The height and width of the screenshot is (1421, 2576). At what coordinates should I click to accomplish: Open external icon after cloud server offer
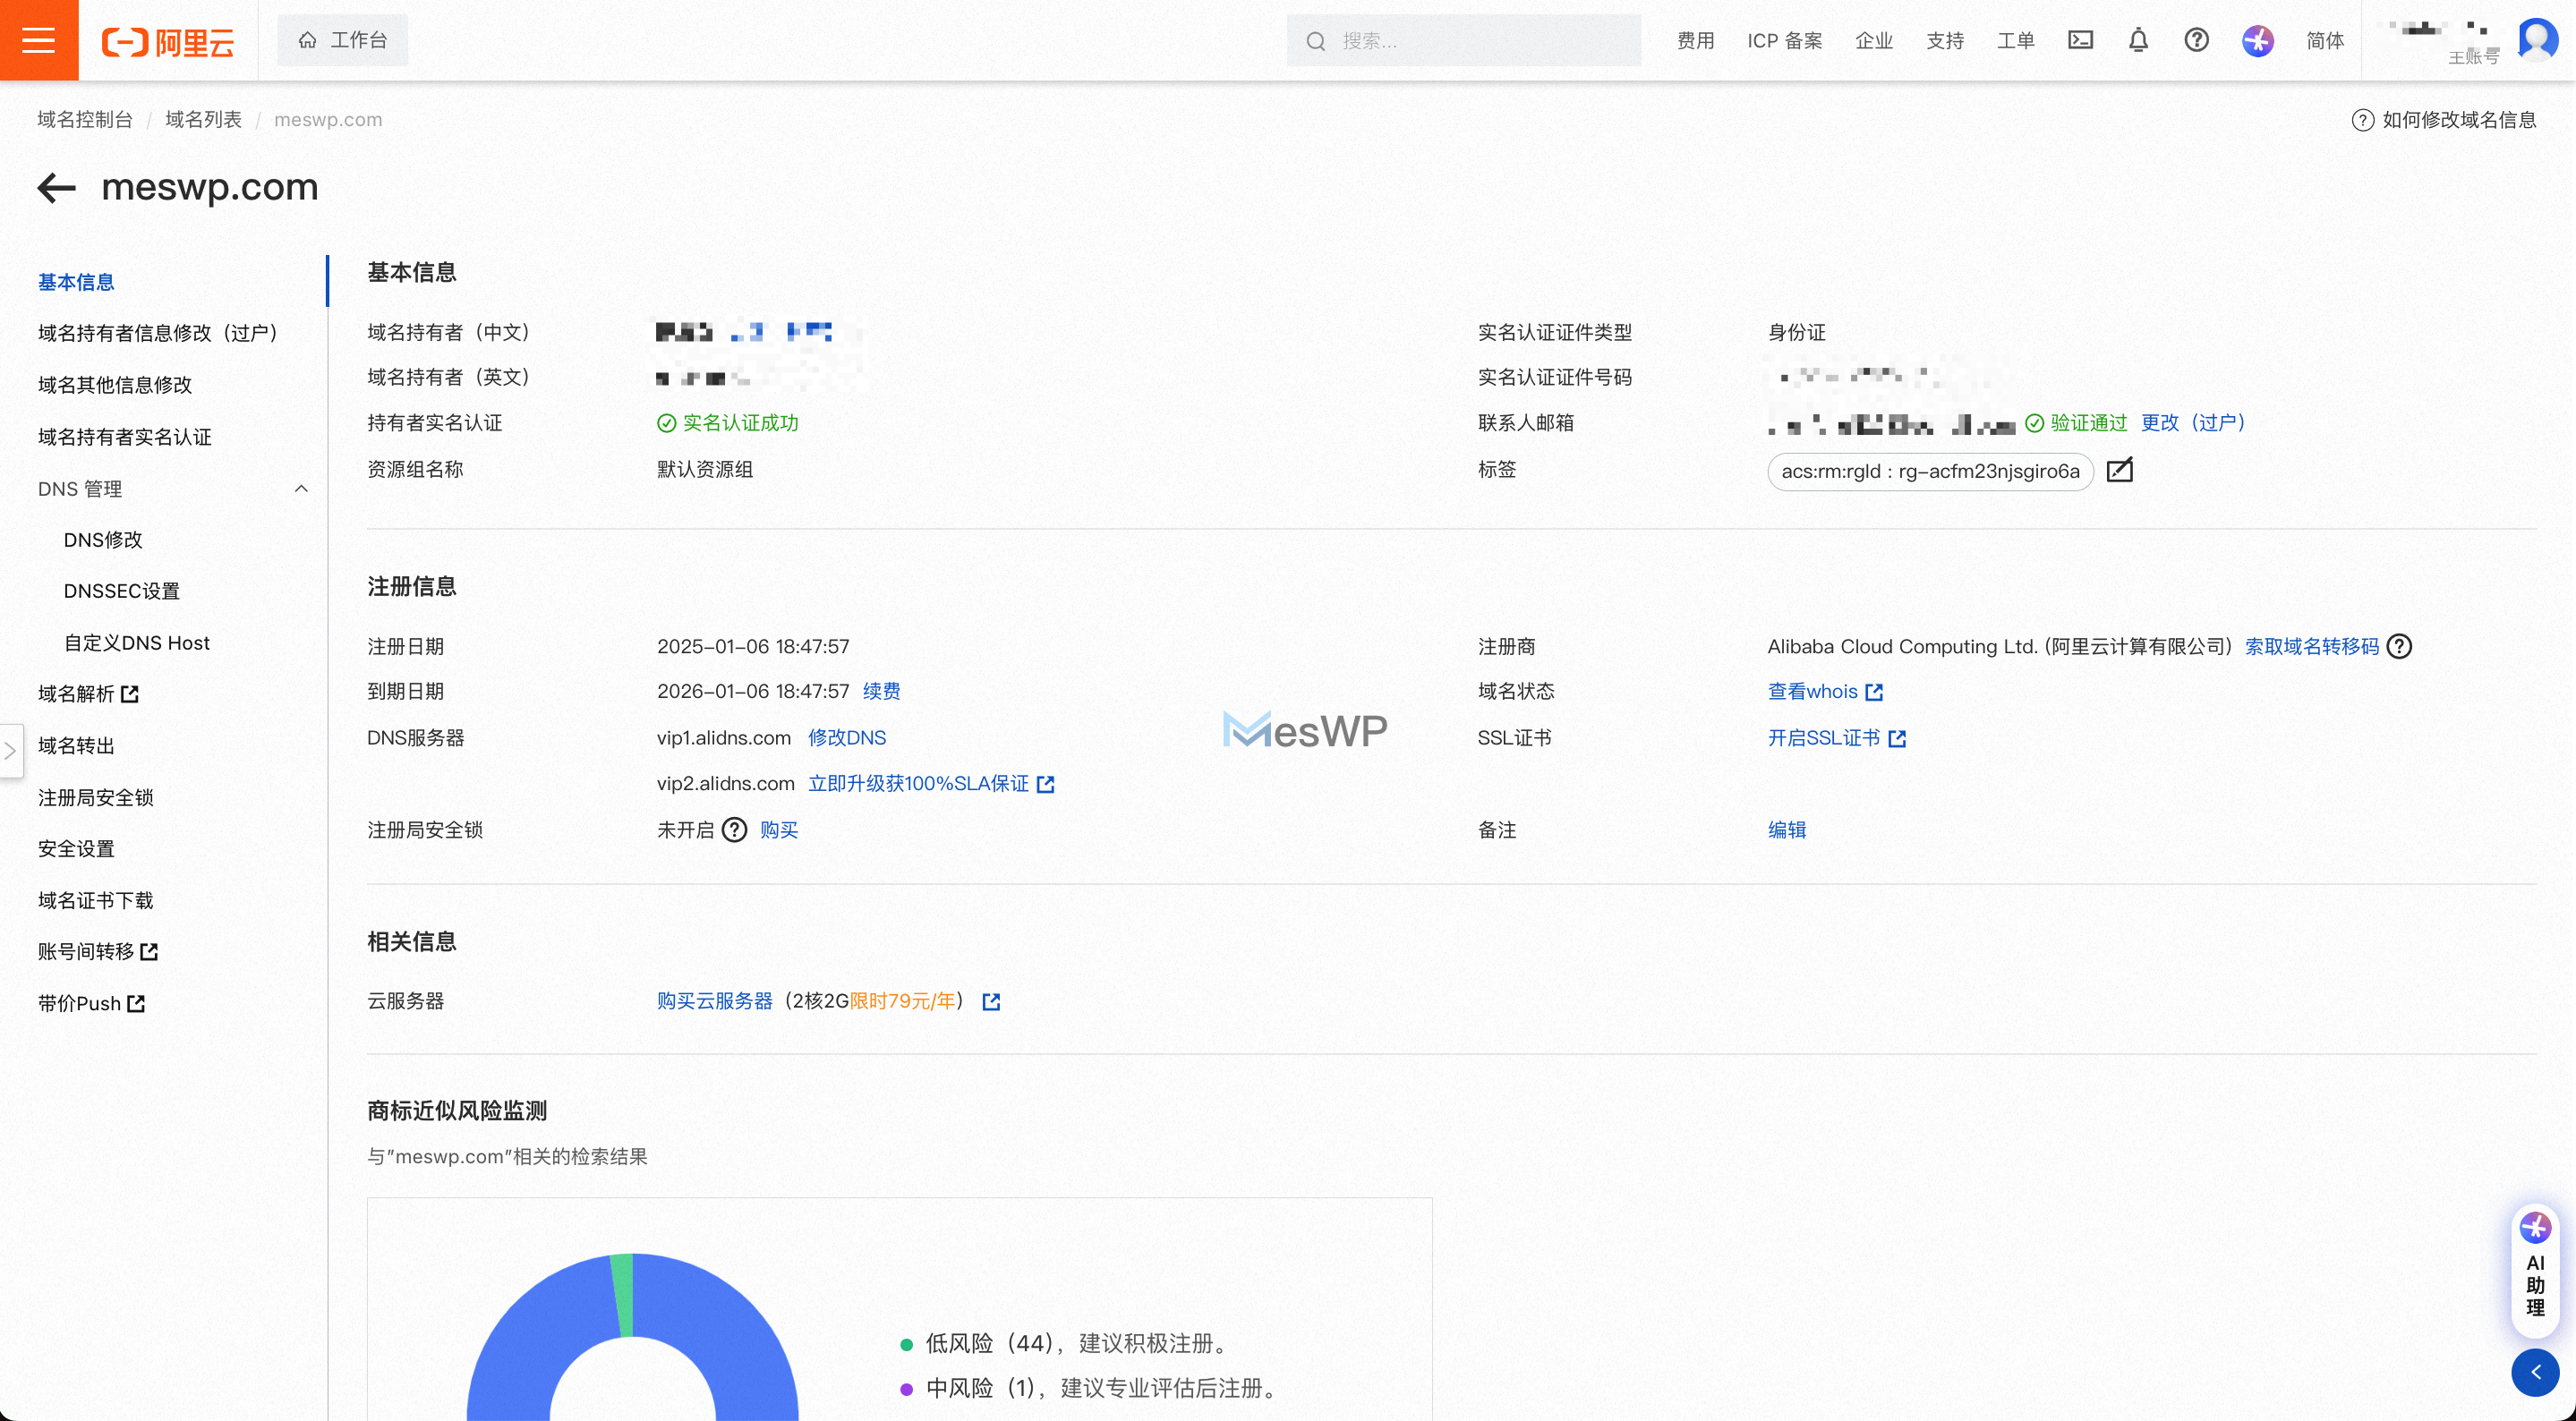coord(990,1002)
